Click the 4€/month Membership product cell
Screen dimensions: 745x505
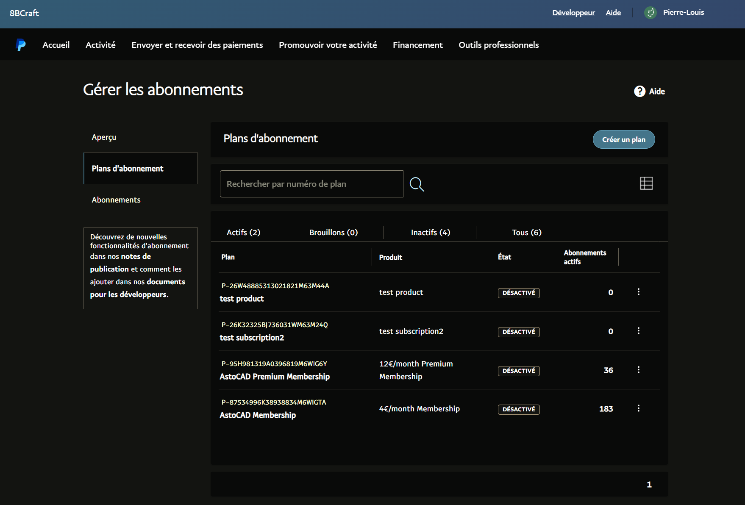click(420, 409)
